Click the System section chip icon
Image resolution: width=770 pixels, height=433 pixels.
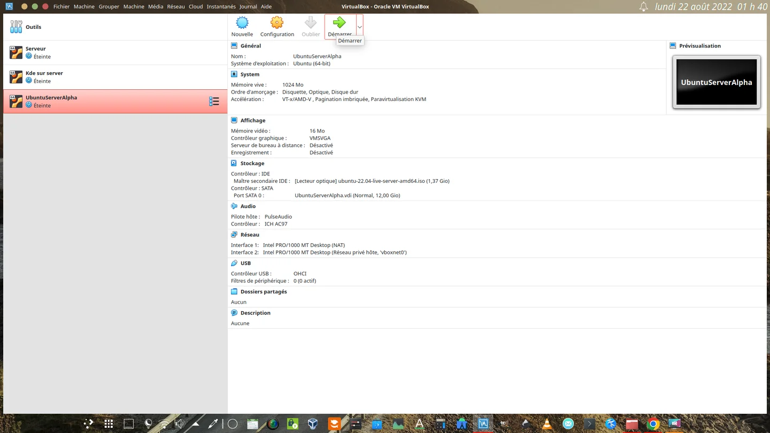click(x=234, y=74)
